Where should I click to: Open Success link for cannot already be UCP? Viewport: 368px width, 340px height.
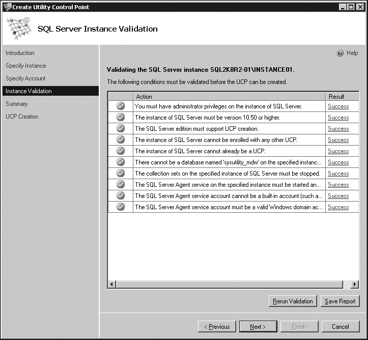[x=338, y=151]
